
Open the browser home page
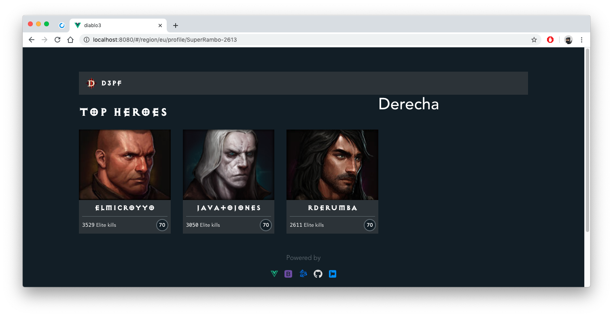[x=70, y=40]
